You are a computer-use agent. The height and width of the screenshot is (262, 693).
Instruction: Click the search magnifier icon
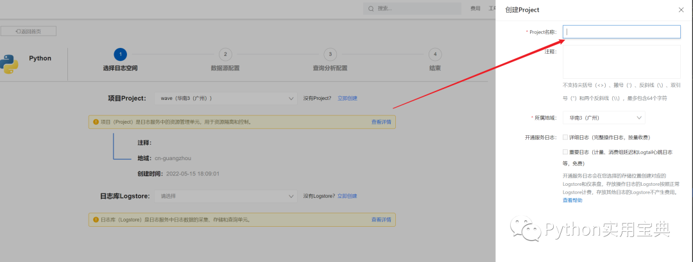[x=371, y=8]
